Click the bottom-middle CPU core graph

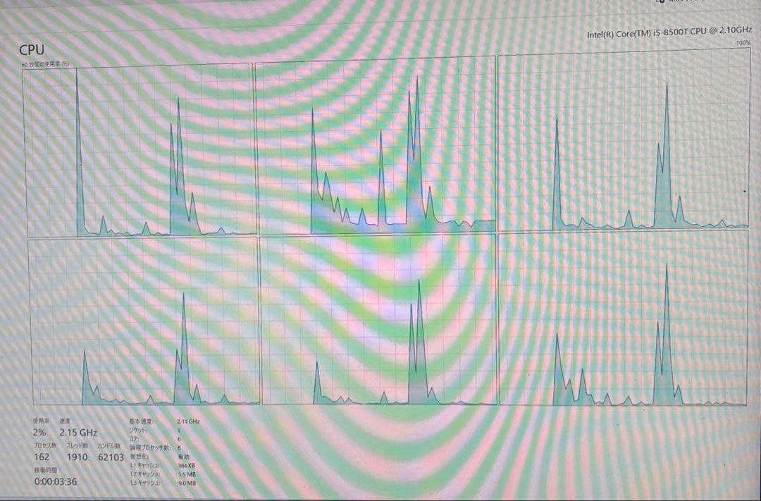click(x=378, y=320)
